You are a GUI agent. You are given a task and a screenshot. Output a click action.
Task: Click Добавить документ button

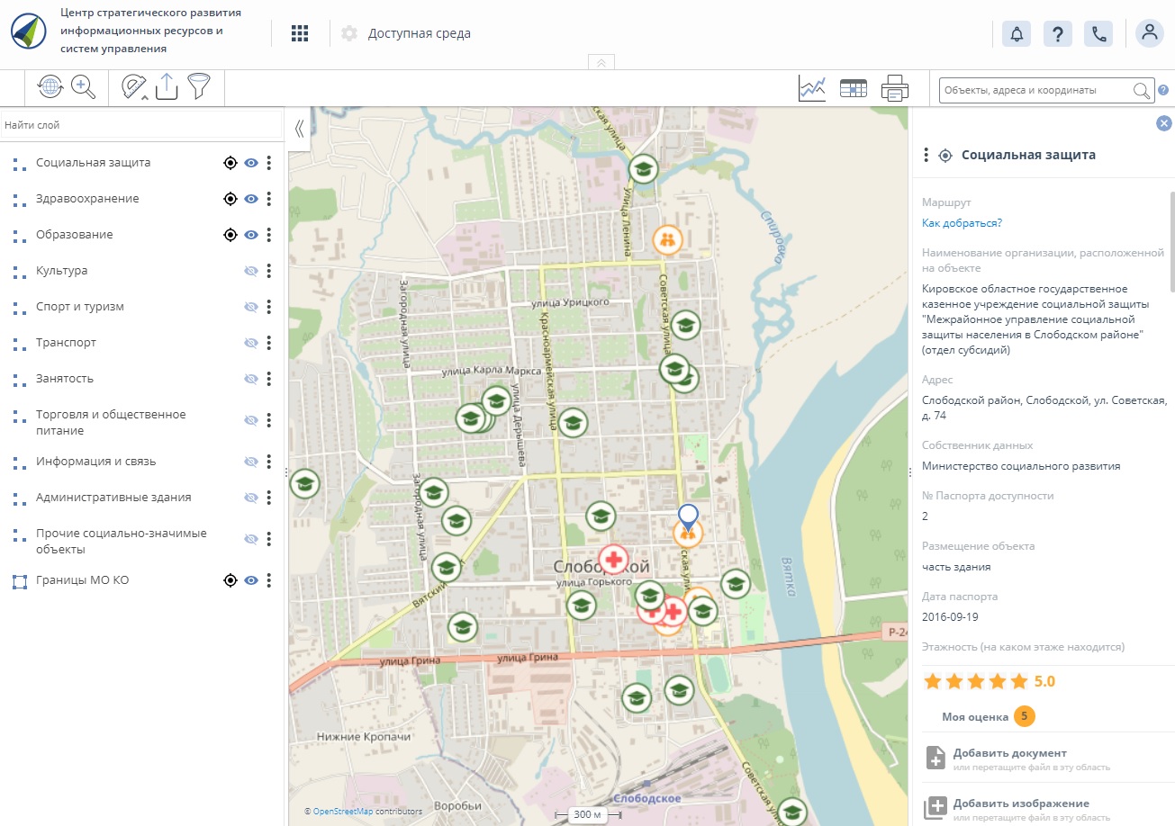point(1009,753)
